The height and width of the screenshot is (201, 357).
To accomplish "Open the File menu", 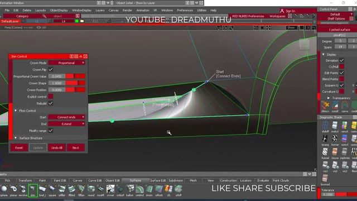I will click(7, 10).
